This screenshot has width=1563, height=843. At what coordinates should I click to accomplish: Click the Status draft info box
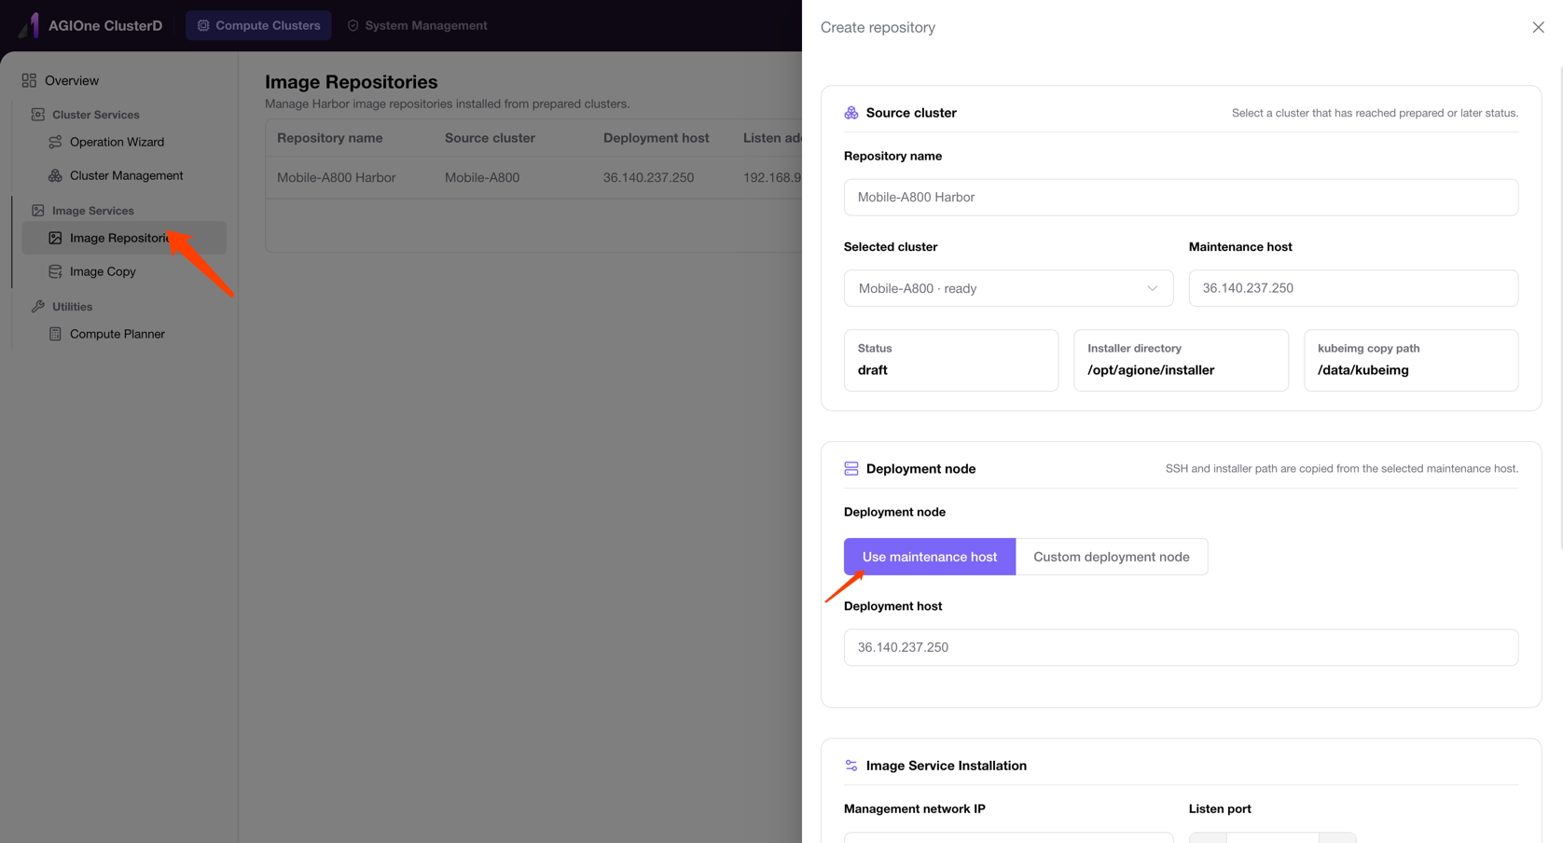[x=951, y=360]
